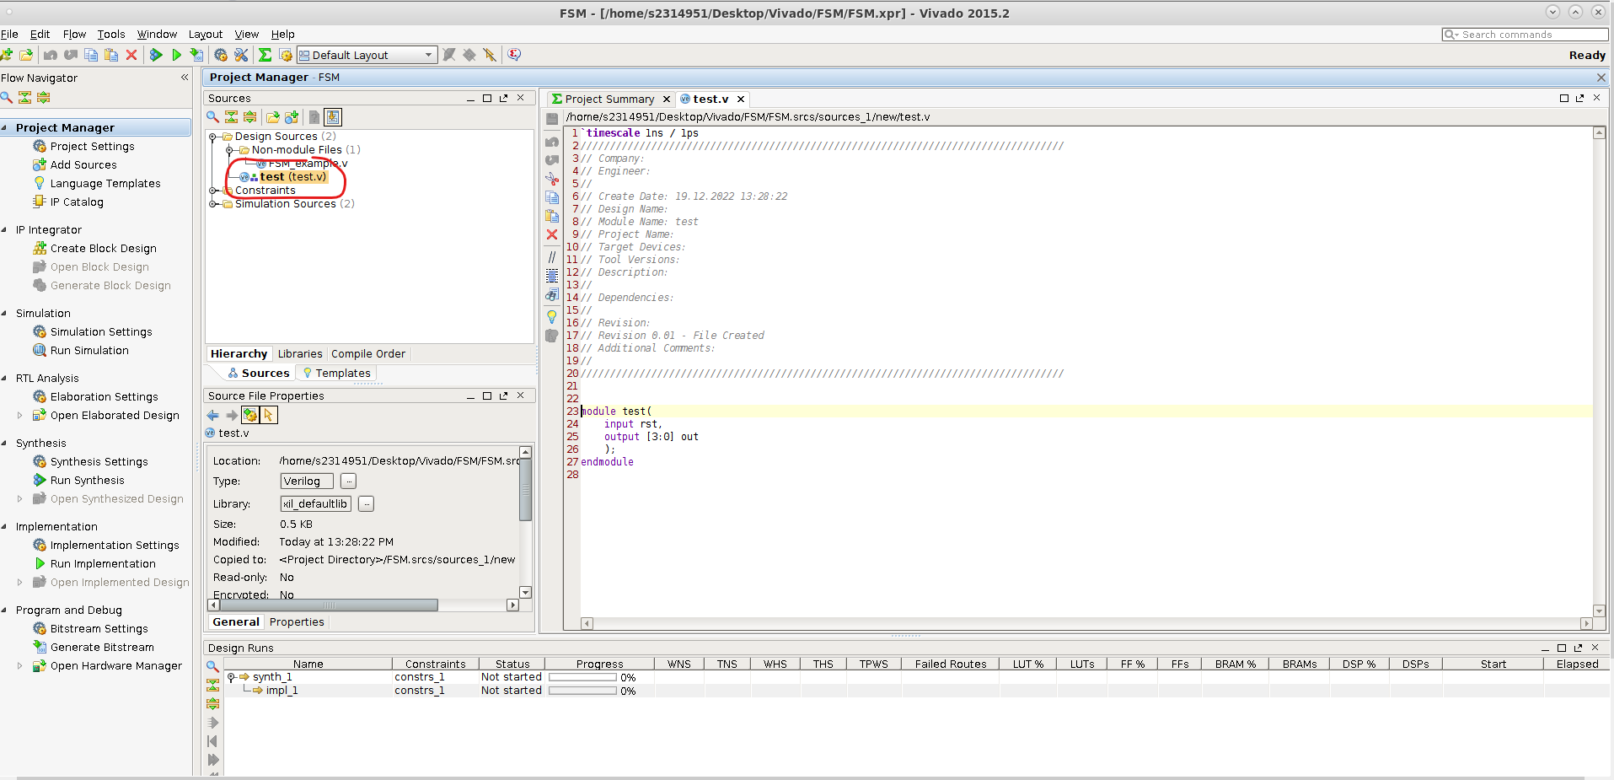
Task: Click synth_1 progress bar
Action: (x=582, y=677)
